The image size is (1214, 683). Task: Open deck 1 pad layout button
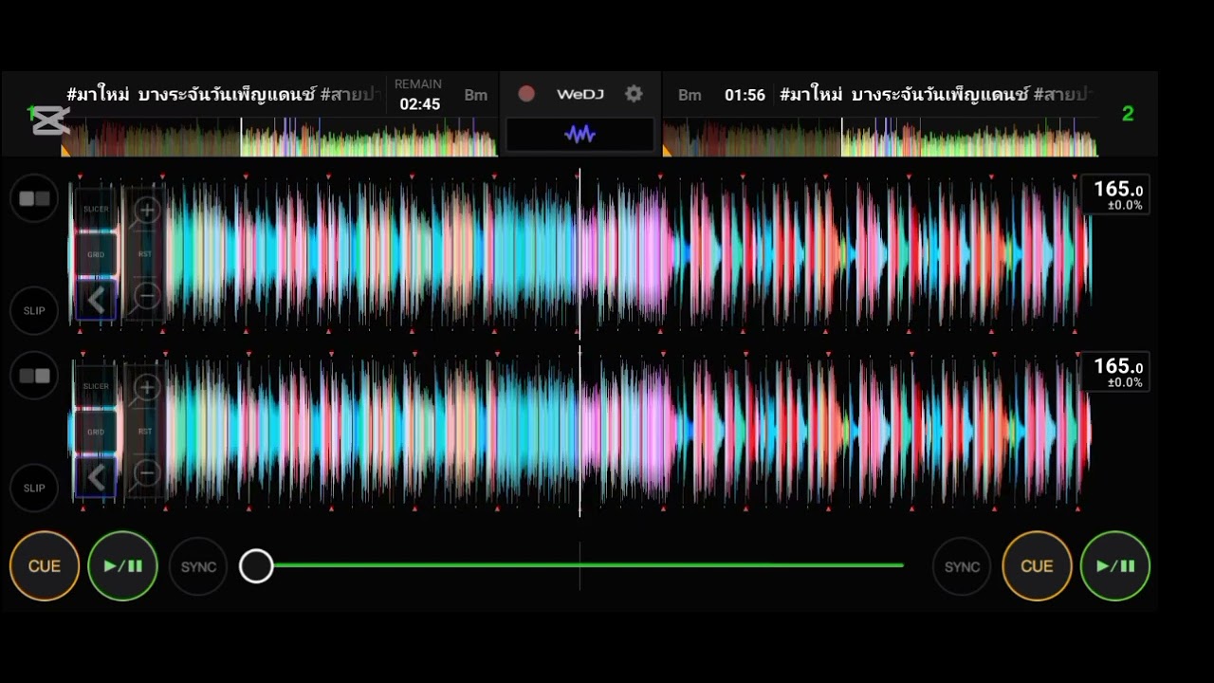pos(34,199)
